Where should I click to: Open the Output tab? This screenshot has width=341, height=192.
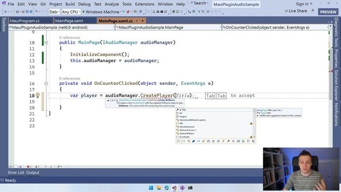pyautogui.click(x=33, y=172)
